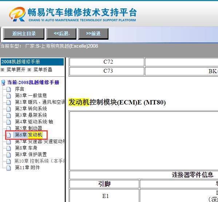The height and width of the screenshot is (202, 218).
Task: Open 第7章 变速器/变速驱动桥
Action: point(40,142)
